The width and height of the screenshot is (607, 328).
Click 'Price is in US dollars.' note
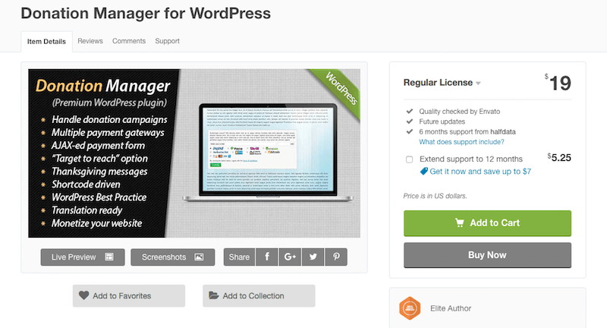point(435,196)
